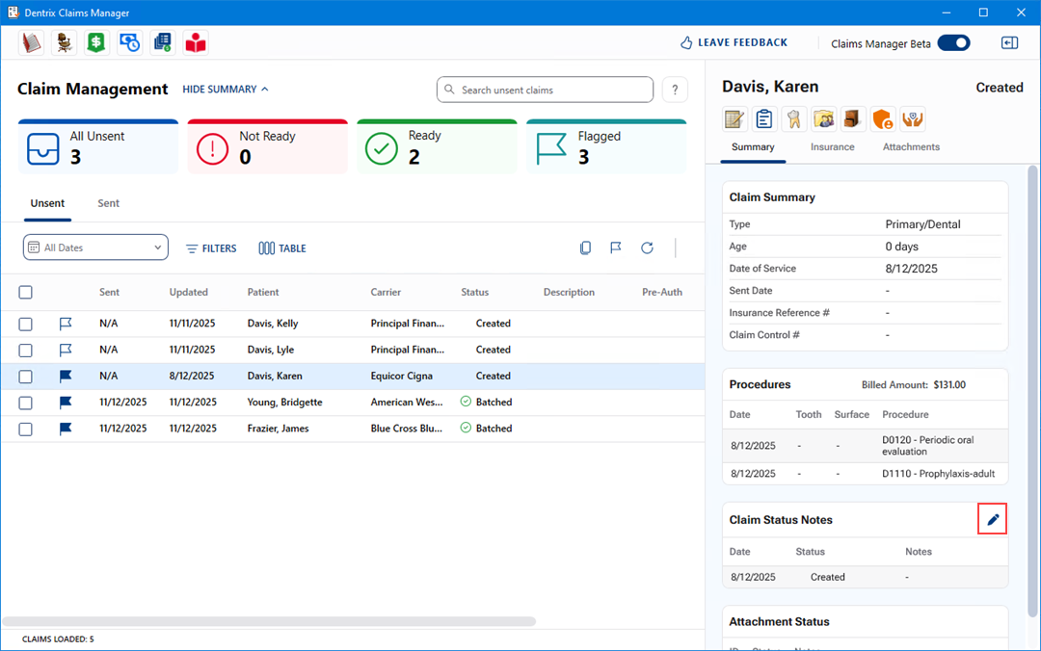Collapse summary using HIDE SUMMARY

click(226, 90)
